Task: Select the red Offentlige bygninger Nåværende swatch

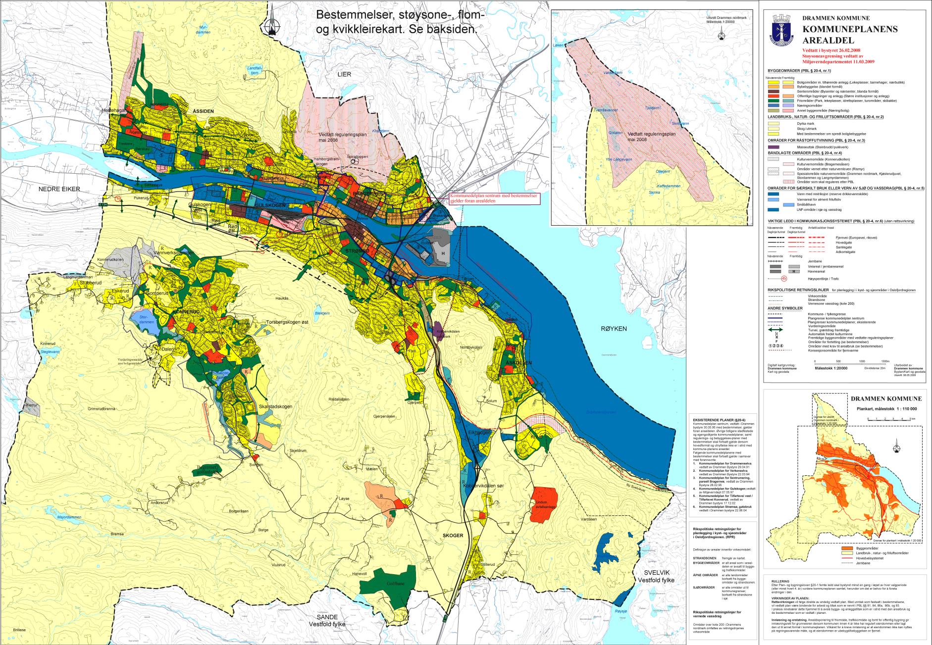Action: tap(775, 96)
